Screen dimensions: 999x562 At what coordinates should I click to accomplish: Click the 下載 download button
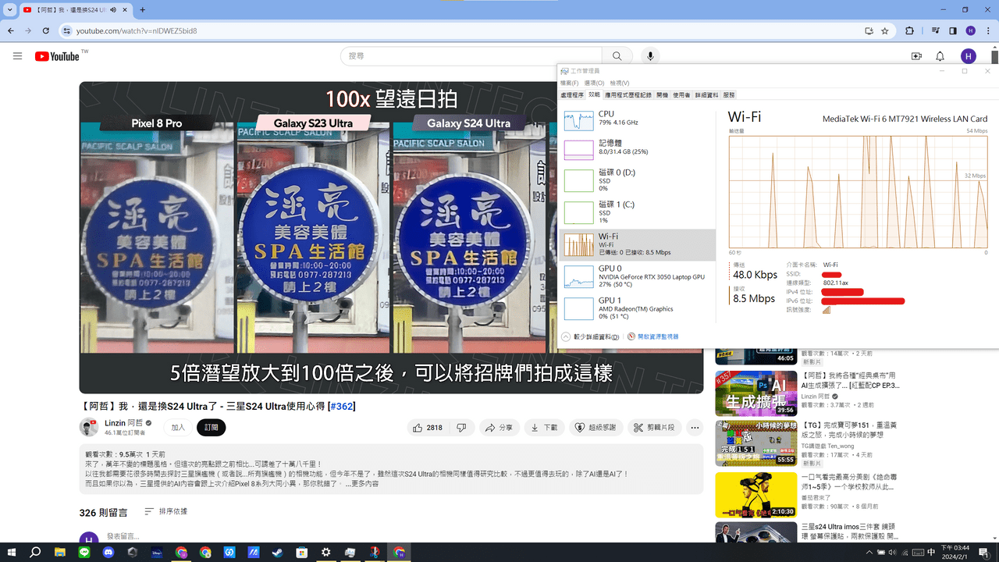[x=544, y=428]
